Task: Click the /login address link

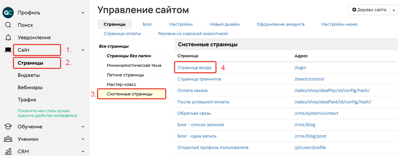Action: [300, 68]
